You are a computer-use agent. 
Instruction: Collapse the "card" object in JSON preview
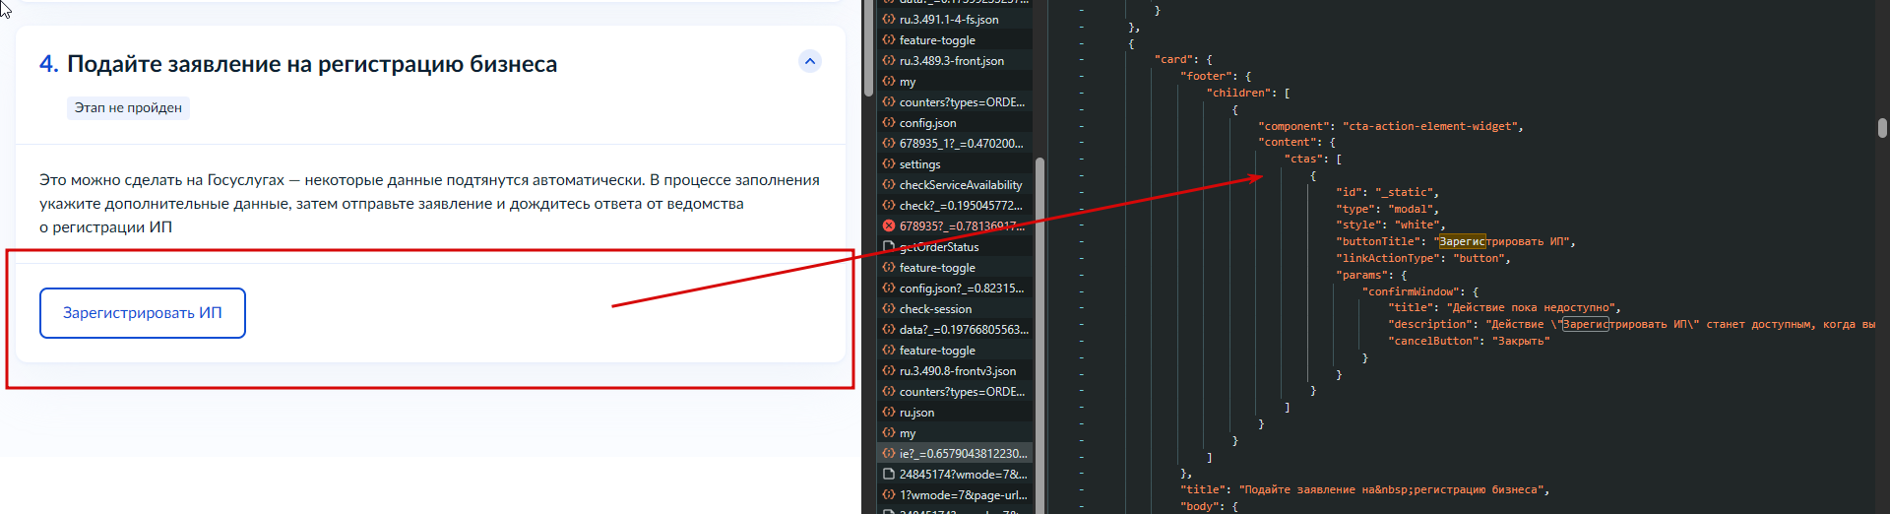1082,60
